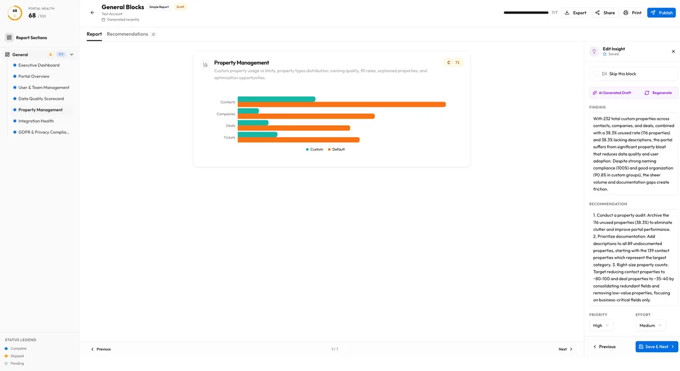Enable the Skip this block checkbox

tap(597, 74)
